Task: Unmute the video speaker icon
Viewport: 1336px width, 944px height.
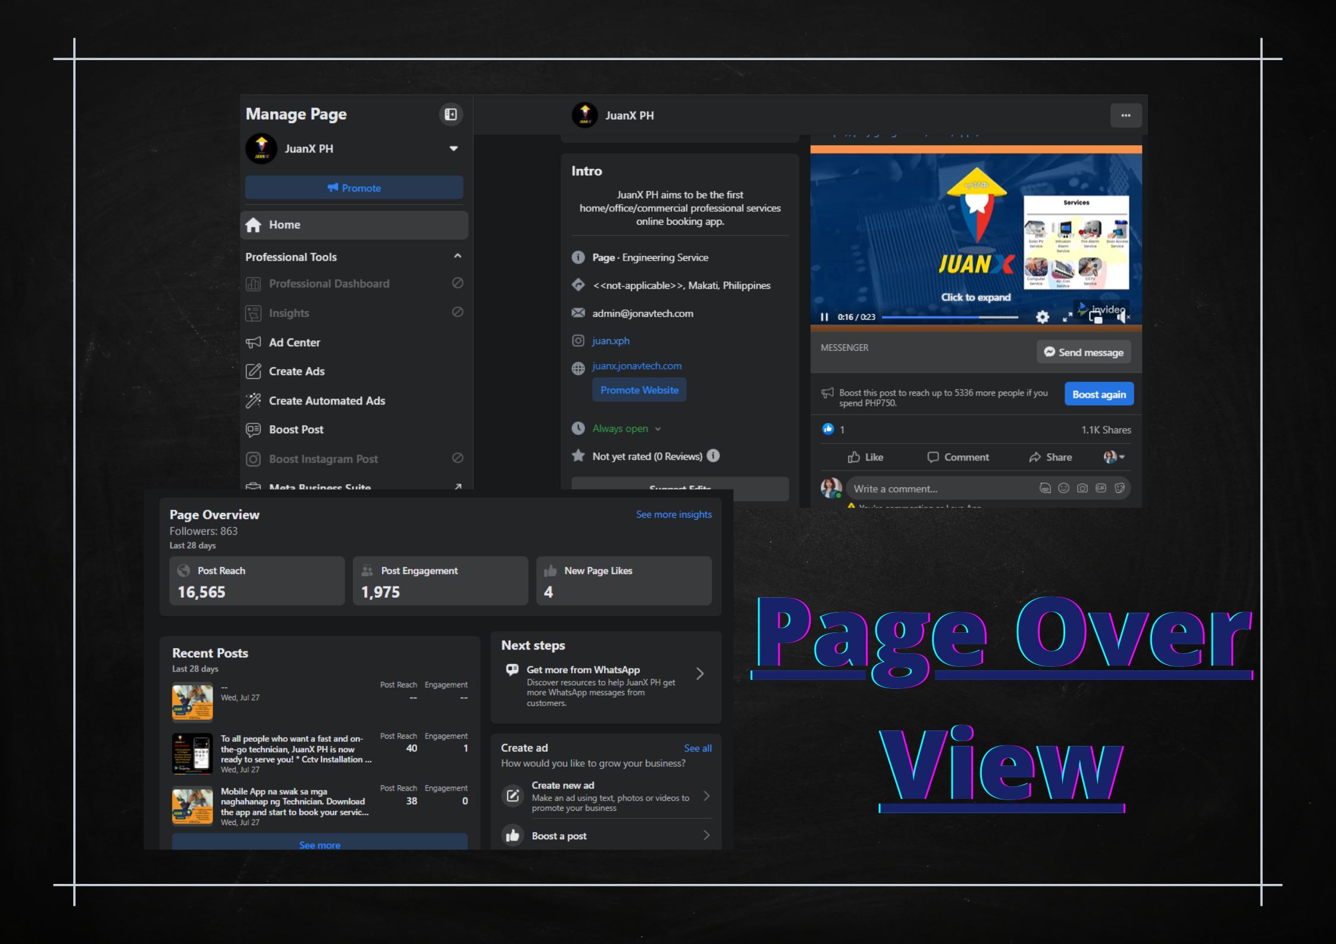Action: point(1122,317)
